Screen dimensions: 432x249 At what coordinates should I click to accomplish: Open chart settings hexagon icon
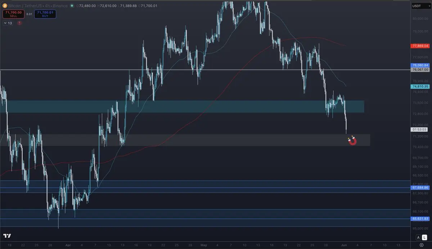tap(421, 245)
